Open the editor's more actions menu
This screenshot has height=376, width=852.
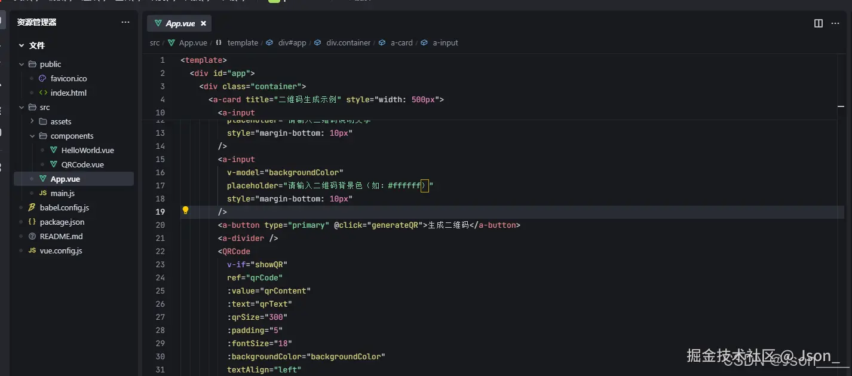835,23
